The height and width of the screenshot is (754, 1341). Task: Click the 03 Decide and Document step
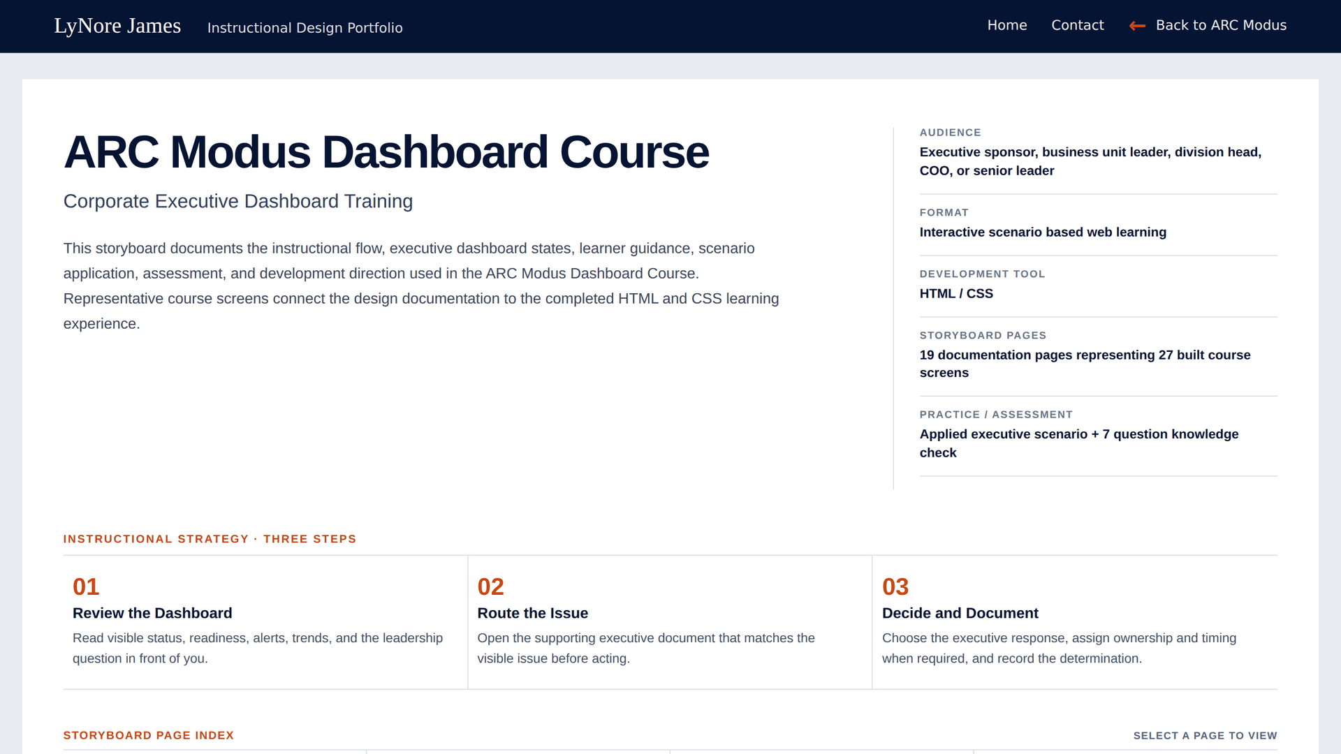(1075, 622)
